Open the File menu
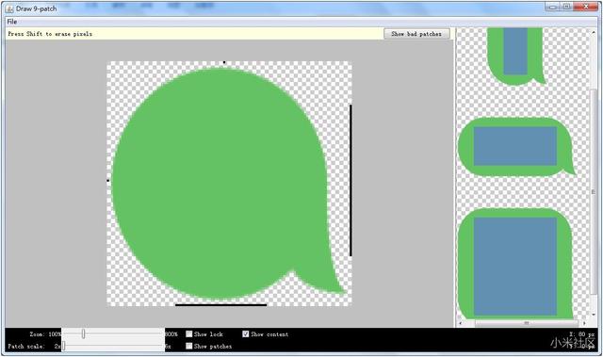Viewport: 603px width, 357px height. click(12, 22)
